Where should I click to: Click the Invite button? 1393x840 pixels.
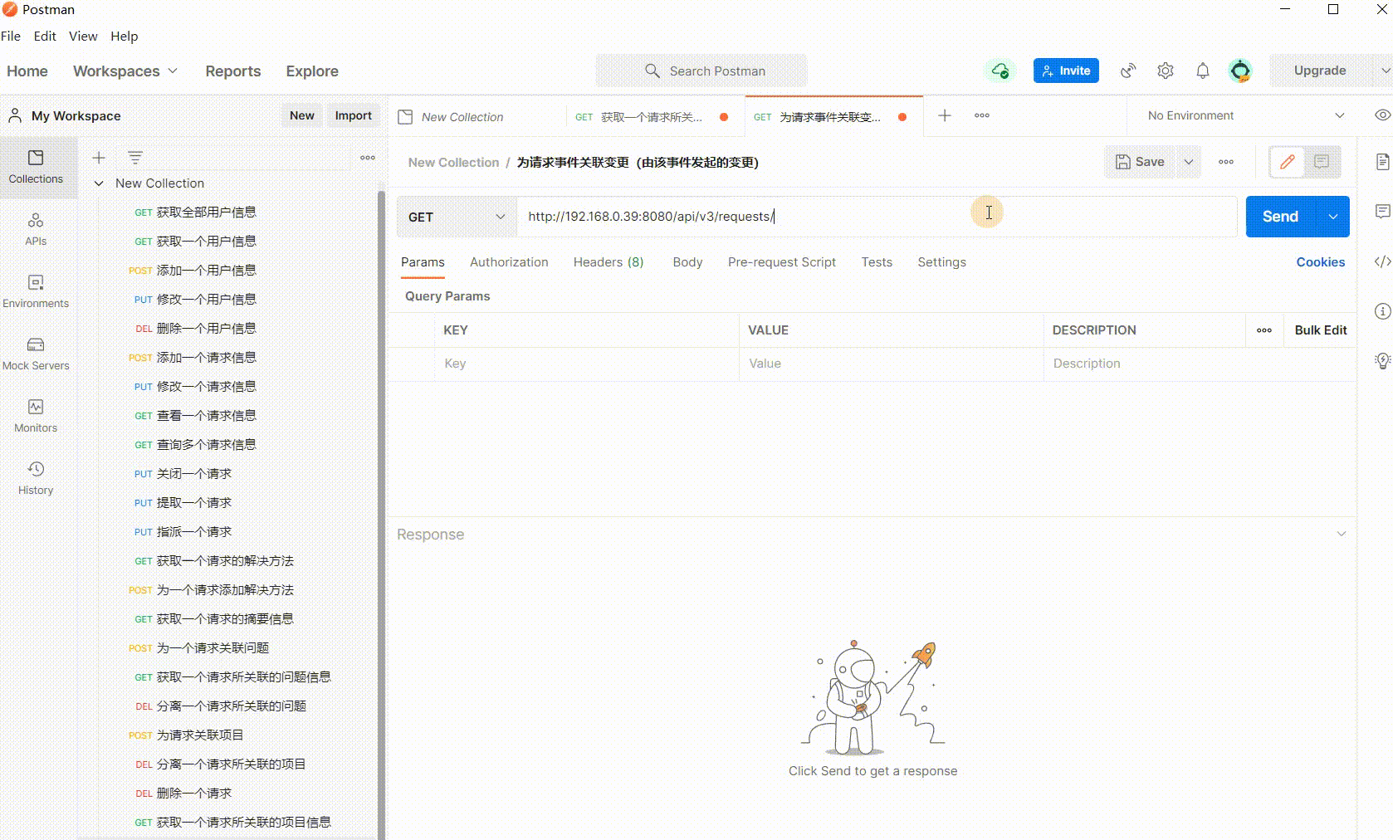pos(1066,71)
